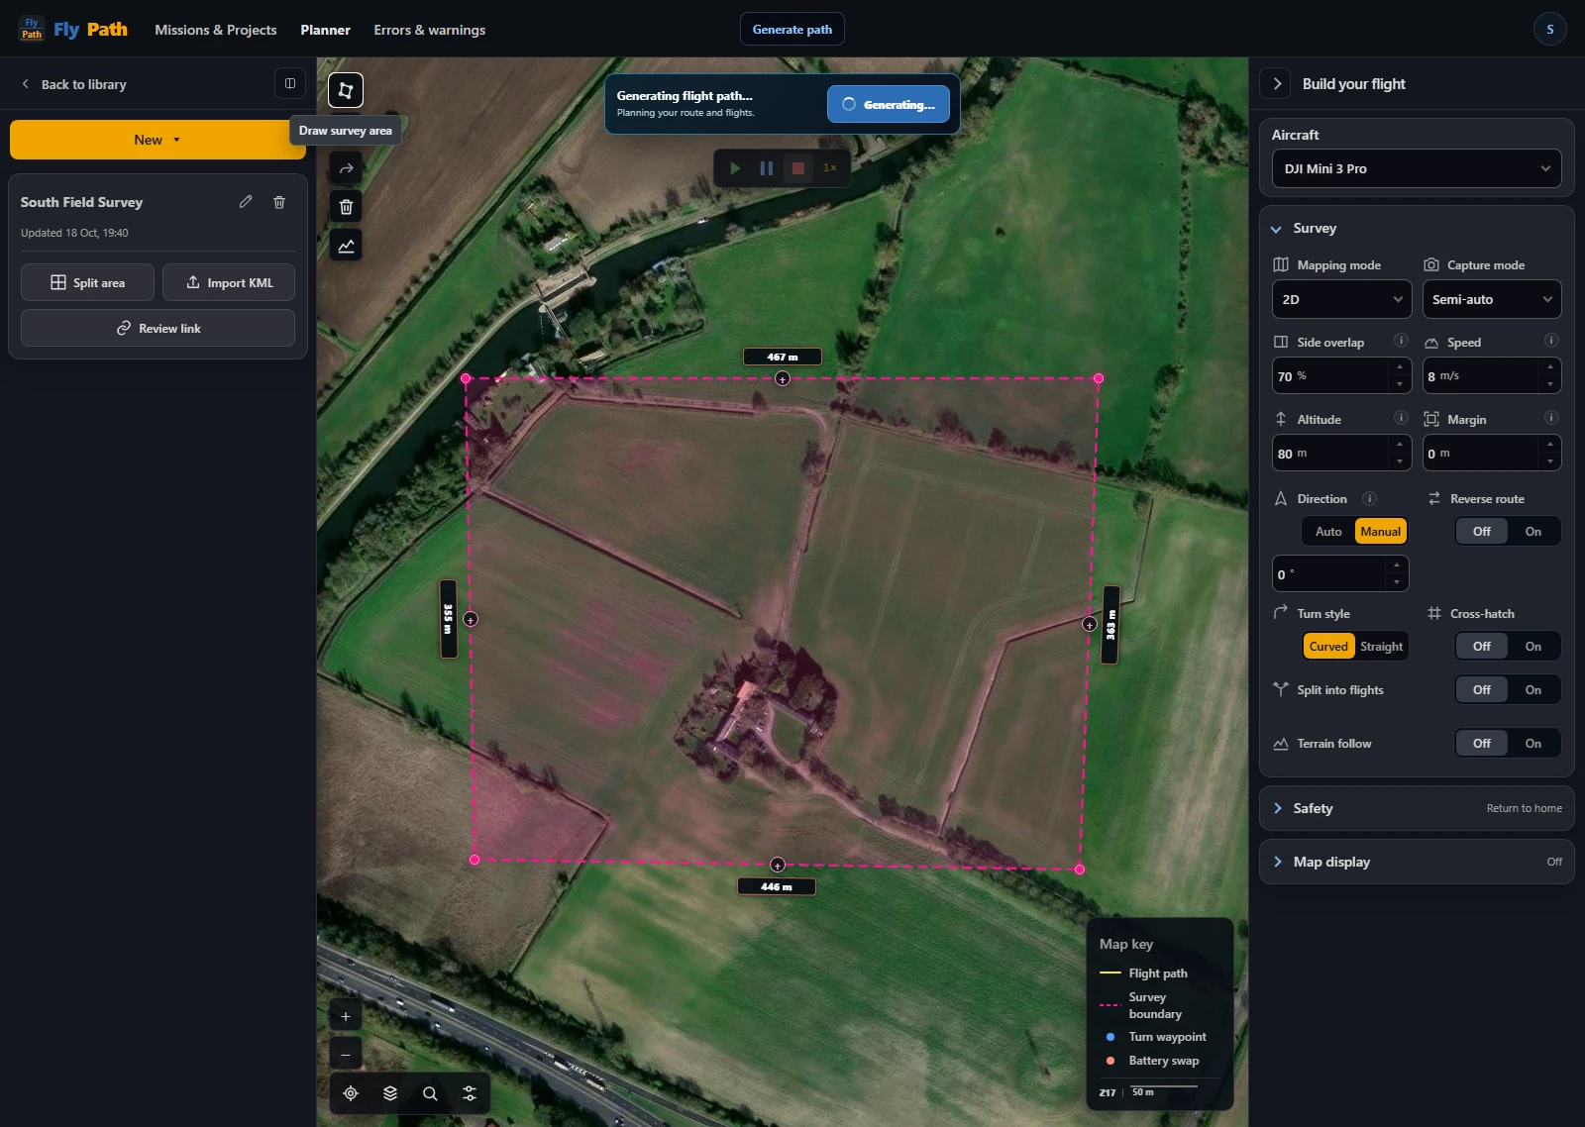Open the map settings sliders icon
The image size is (1585, 1127).
tap(470, 1093)
